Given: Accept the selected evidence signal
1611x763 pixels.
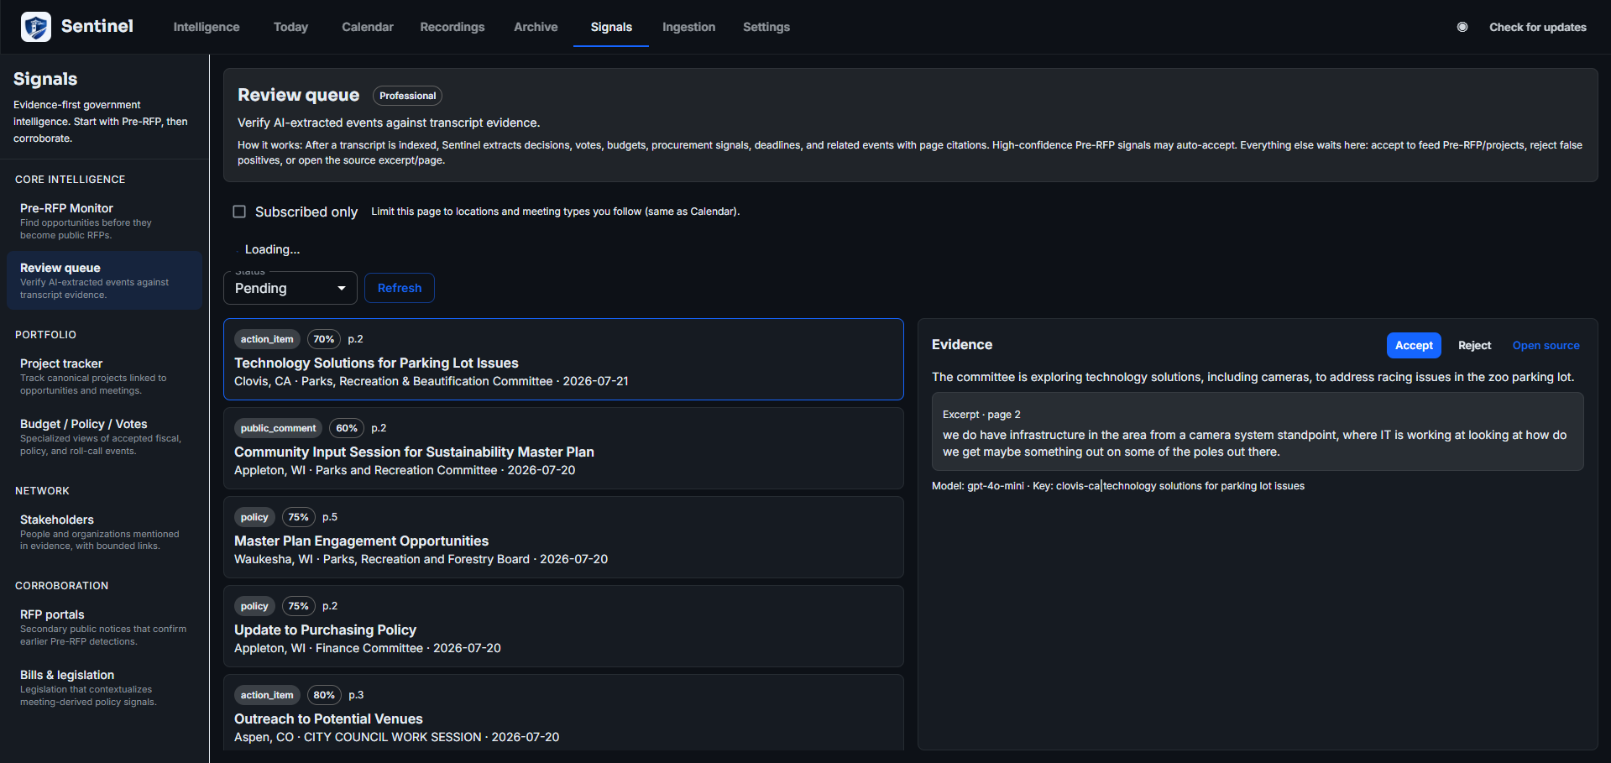Looking at the screenshot, I should 1414,345.
